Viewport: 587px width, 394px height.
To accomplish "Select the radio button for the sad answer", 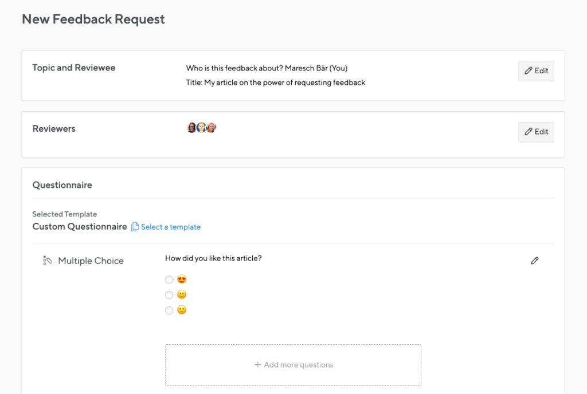I will click(169, 310).
